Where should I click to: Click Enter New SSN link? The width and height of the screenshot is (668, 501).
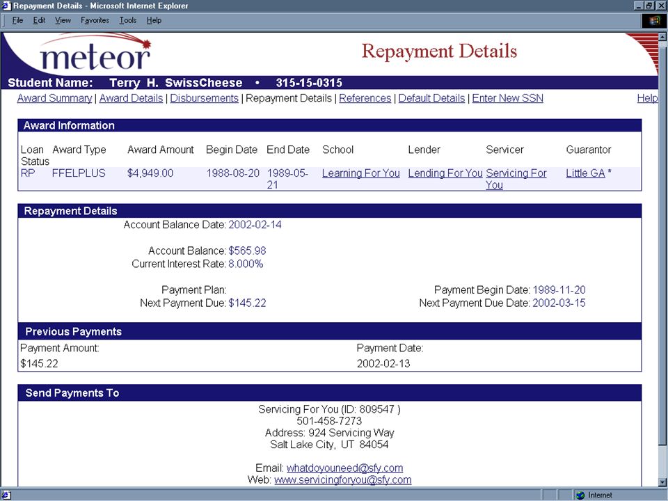507,98
